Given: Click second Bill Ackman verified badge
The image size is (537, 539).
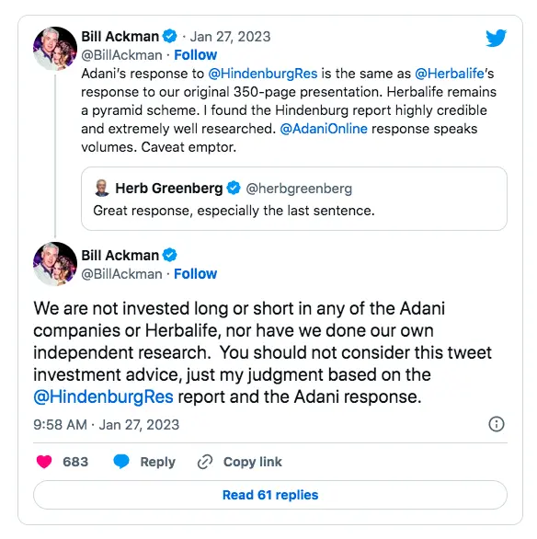Looking at the screenshot, I should coord(170,255).
